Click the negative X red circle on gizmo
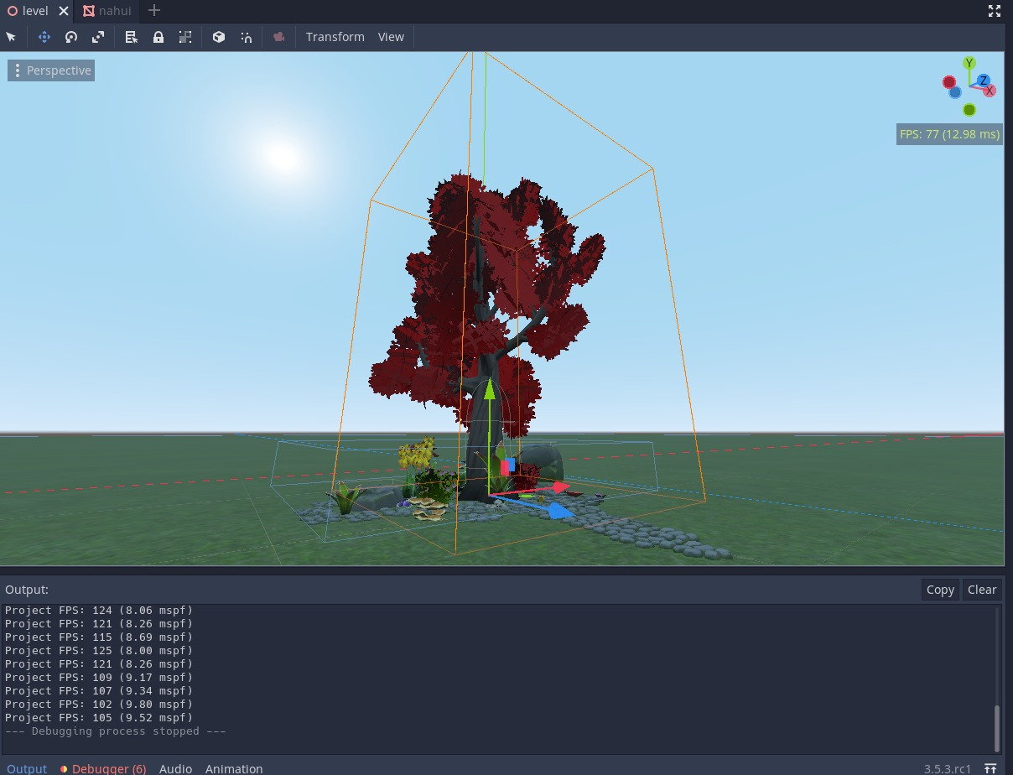 point(949,82)
